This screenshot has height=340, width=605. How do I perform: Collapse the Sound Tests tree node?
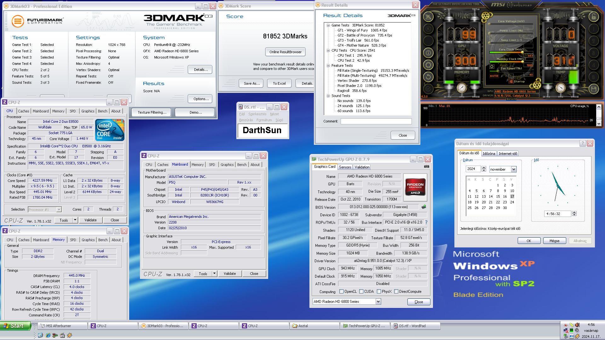[x=328, y=96]
